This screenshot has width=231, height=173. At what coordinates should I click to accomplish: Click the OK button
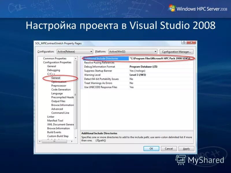151,148
